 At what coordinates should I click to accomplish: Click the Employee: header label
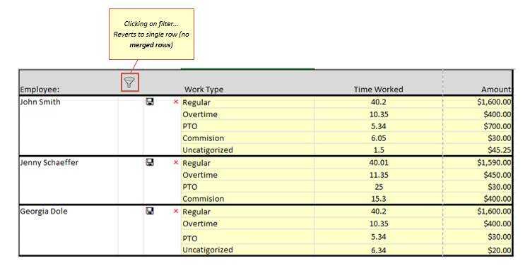point(40,90)
